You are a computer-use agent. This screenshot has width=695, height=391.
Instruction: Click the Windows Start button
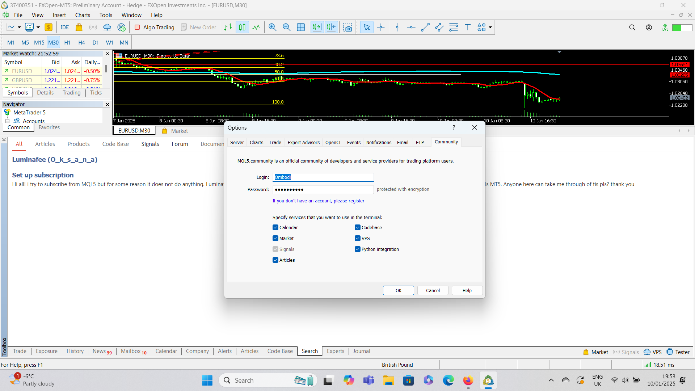[207, 380]
